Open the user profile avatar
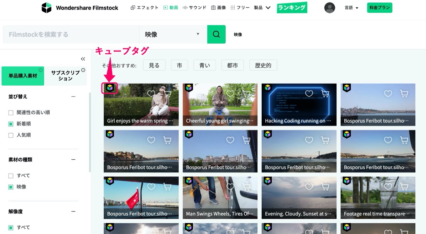Viewport: 426px width, 234px height. (x=330, y=7)
